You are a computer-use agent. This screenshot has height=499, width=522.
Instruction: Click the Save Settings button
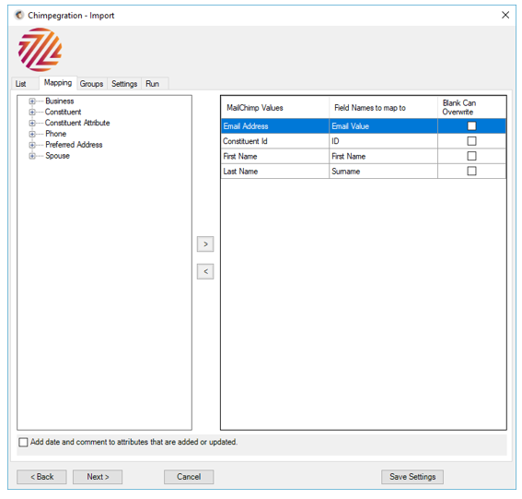point(412,477)
